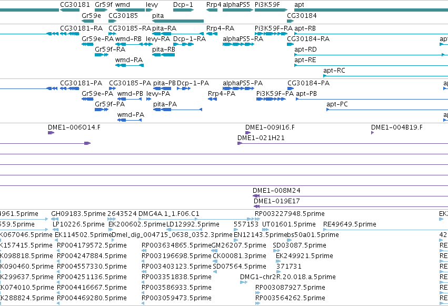
Task: Click the levy gene label
Action: click(152, 5)
